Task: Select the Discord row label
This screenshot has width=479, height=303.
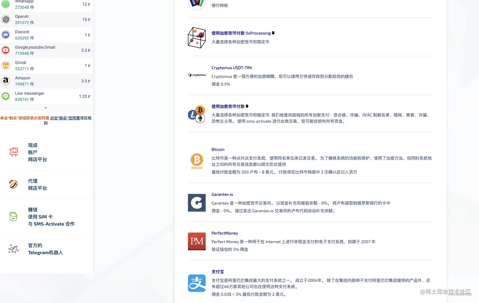Action: [x=22, y=32]
